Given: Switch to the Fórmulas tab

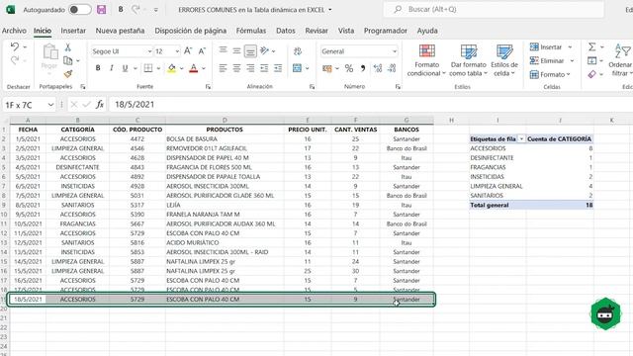Looking at the screenshot, I should (x=251, y=31).
